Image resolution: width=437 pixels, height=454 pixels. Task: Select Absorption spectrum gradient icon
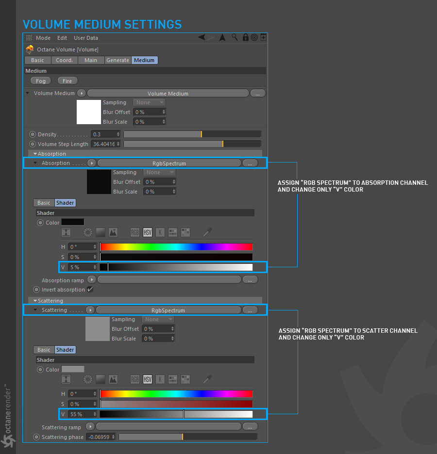click(x=101, y=232)
